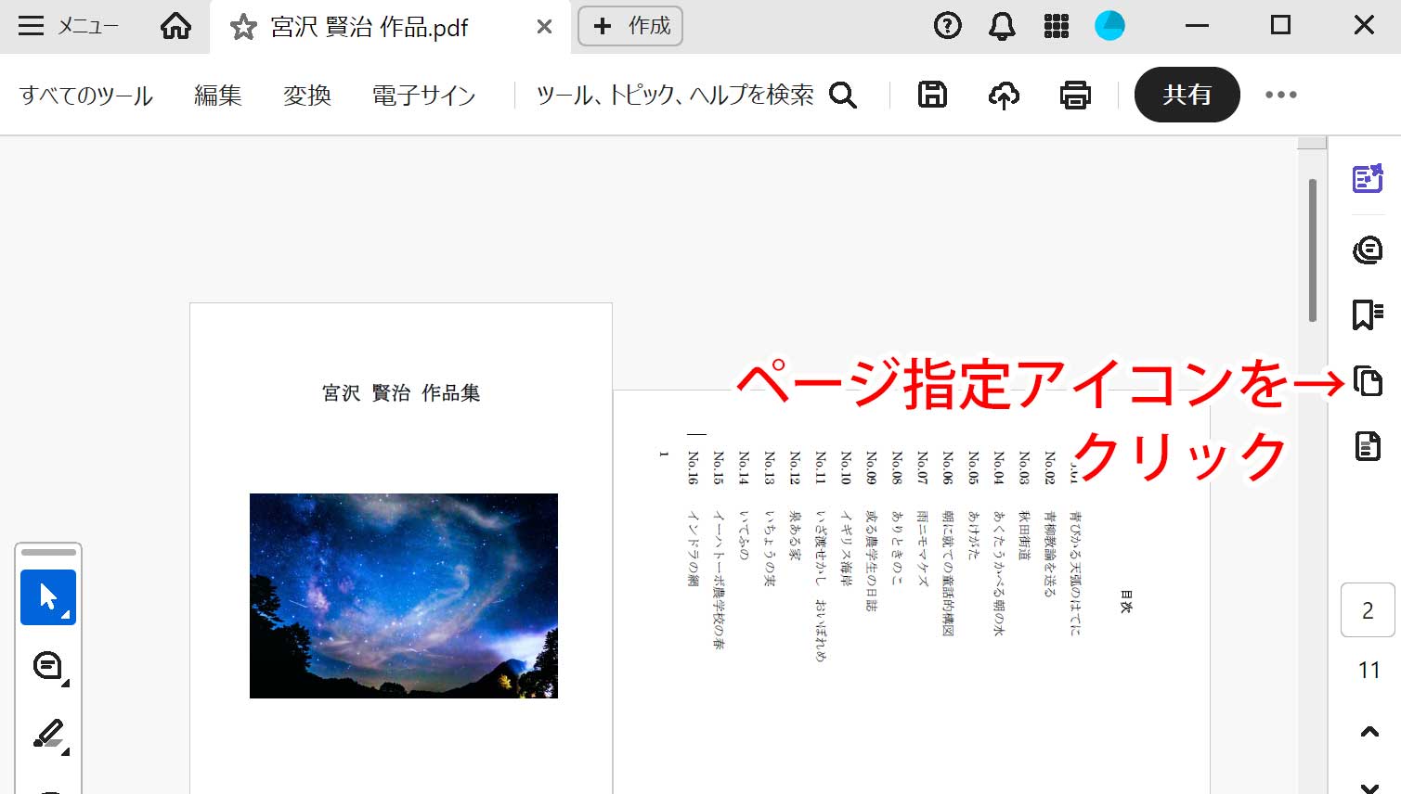
Task: Open the メニュー hamburger menu
Action: (x=69, y=26)
